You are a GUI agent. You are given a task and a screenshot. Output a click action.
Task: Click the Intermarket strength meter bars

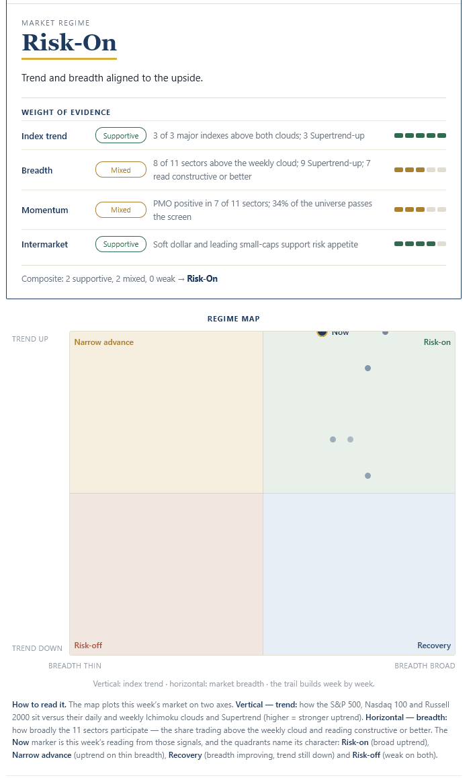coord(420,243)
